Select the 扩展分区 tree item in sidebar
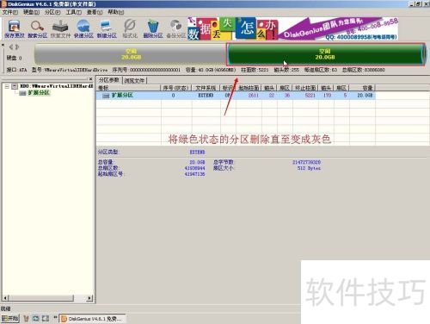 [39, 93]
